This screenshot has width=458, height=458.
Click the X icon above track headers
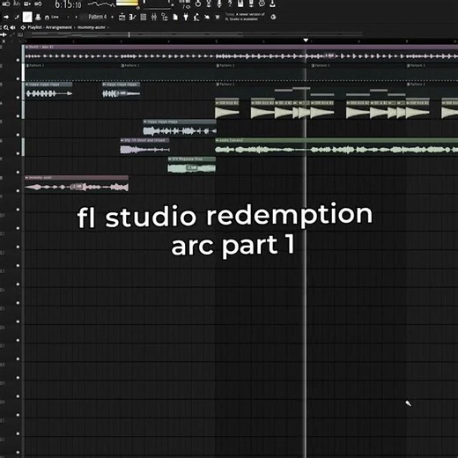tap(4, 41)
